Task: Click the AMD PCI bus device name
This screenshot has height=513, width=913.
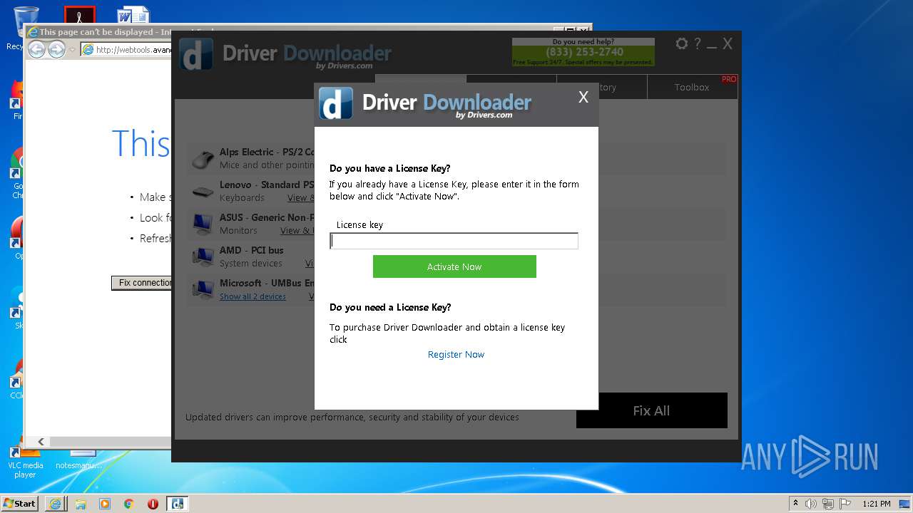Action: [251, 250]
